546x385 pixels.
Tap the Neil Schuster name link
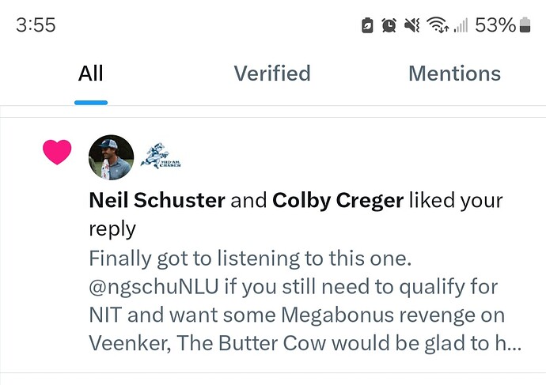point(157,200)
